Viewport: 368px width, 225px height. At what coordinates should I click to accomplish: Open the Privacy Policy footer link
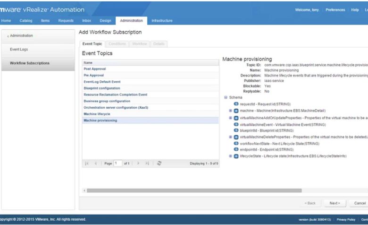(346, 219)
